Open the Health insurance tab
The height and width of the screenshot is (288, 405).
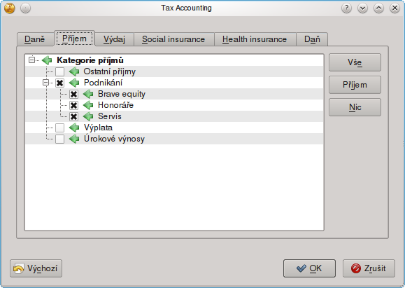(x=255, y=39)
